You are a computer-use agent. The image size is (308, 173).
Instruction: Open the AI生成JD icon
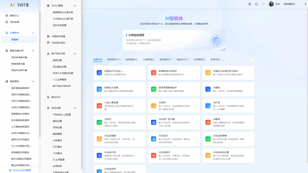(154, 139)
